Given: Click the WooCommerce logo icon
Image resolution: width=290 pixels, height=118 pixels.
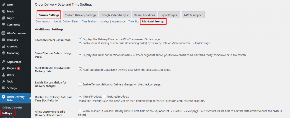Looking at the screenshot, I should click(3, 33).
